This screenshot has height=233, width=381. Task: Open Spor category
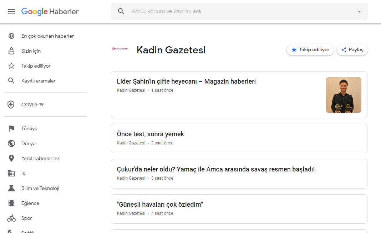point(27,218)
